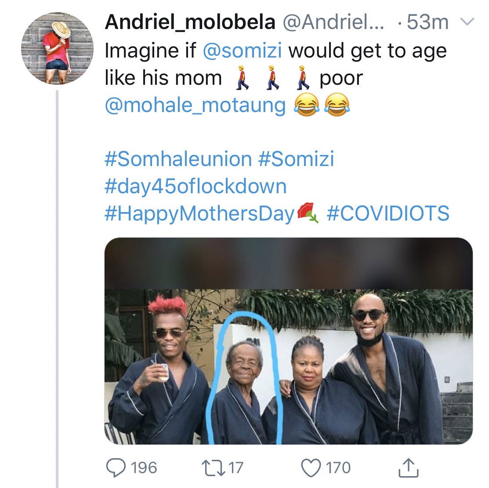489x488 pixels.
Task: Click the Andriel_molobela display name
Action: tap(190, 23)
